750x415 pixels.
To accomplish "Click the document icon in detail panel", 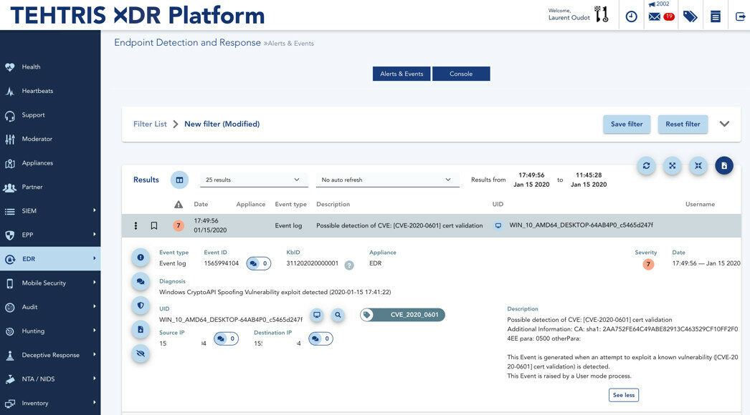I will pyautogui.click(x=141, y=330).
